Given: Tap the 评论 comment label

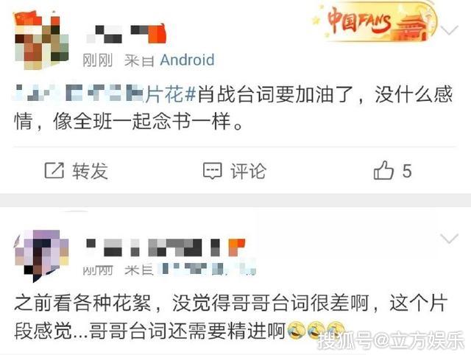Looking at the screenshot, I should click(248, 171).
